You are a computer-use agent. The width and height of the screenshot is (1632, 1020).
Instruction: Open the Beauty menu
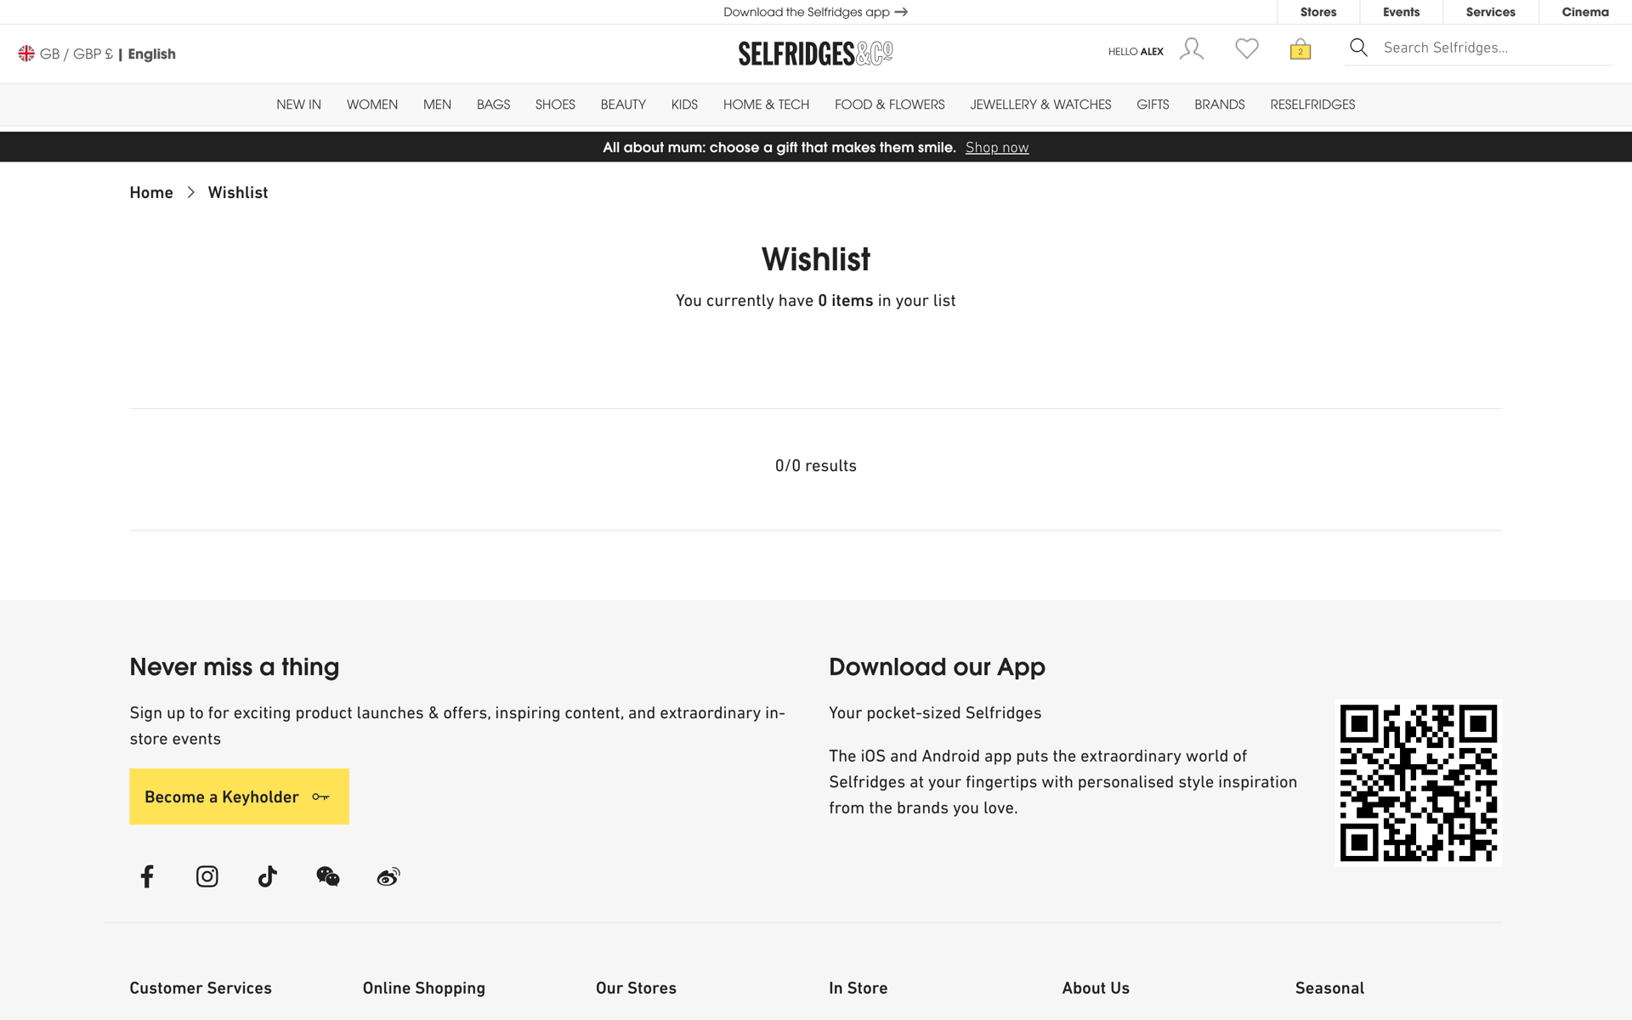click(x=623, y=105)
